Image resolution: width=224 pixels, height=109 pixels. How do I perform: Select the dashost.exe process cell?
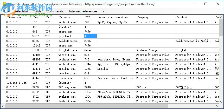click(x=71, y=101)
